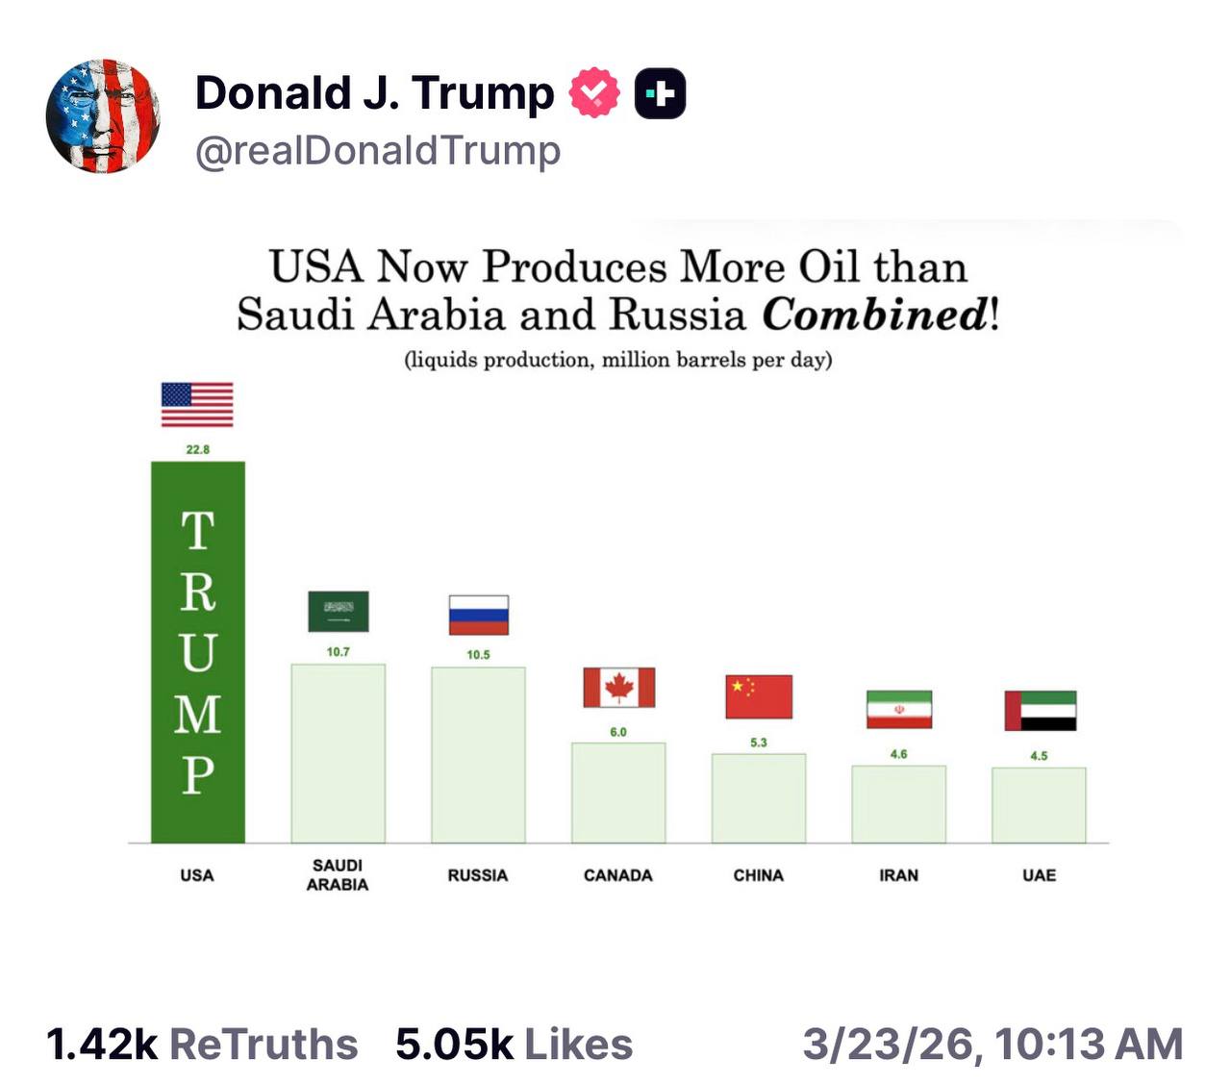View the 5.05k Likes list
The image size is (1231, 1084).
point(514,1045)
